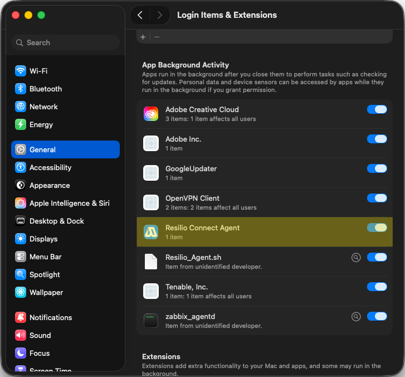This screenshot has width=405, height=377.
Task: Click 'Resilio_Agent.sh' file name
Action: click(193, 257)
